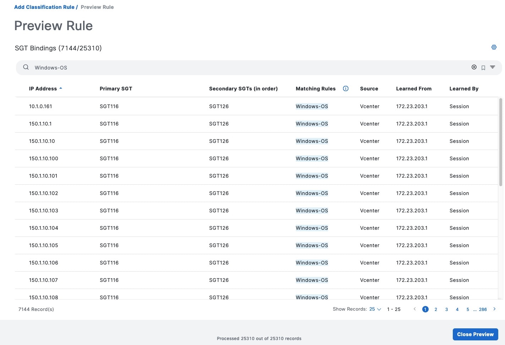The height and width of the screenshot is (345, 505).
Task: Click Windows-OS rule for 10.1.0.161
Action: (312, 106)
